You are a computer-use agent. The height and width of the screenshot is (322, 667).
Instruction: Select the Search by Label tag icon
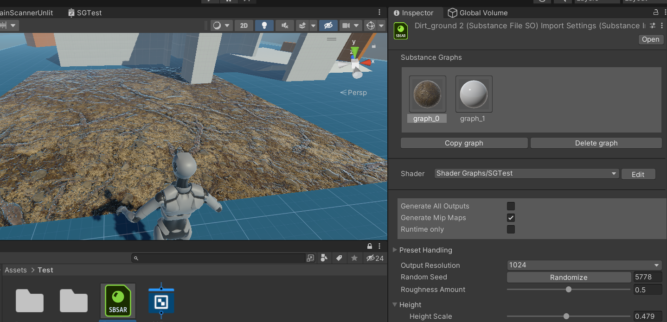(340, 258)
